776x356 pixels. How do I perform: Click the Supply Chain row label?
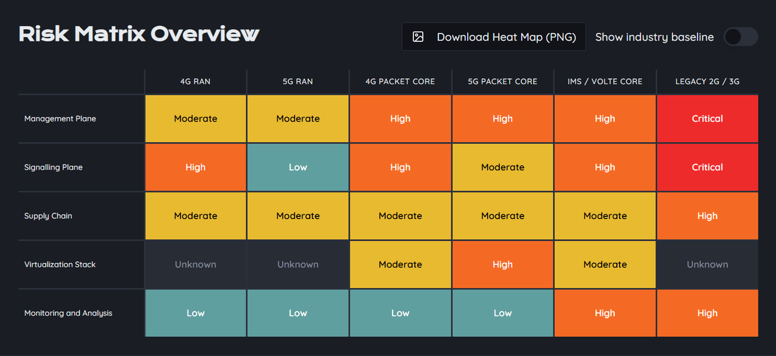coord(48,216)
